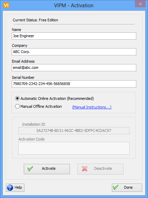The image size is (148, 198).
Task: Open Help from the bottom button
Action: point(15,188)
